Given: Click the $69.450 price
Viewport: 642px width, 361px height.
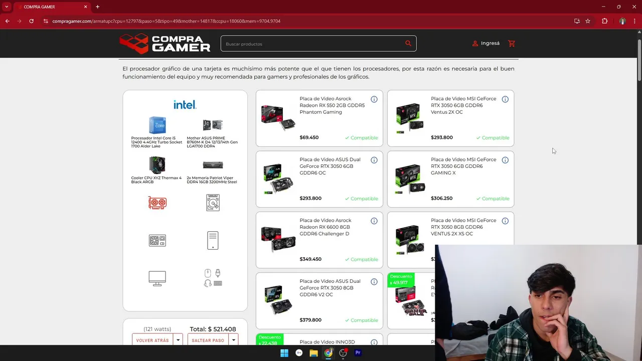Looking at the screenshot, I should click(309, 137).
